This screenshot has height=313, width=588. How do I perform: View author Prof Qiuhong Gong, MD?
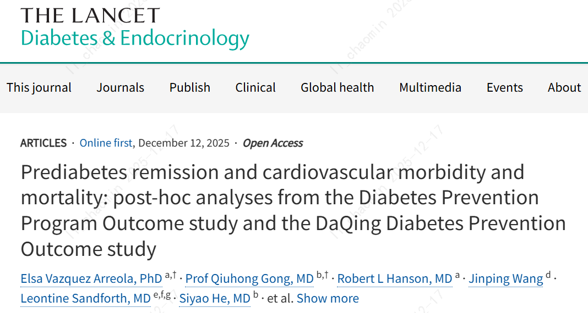click(x=249, y=279)
